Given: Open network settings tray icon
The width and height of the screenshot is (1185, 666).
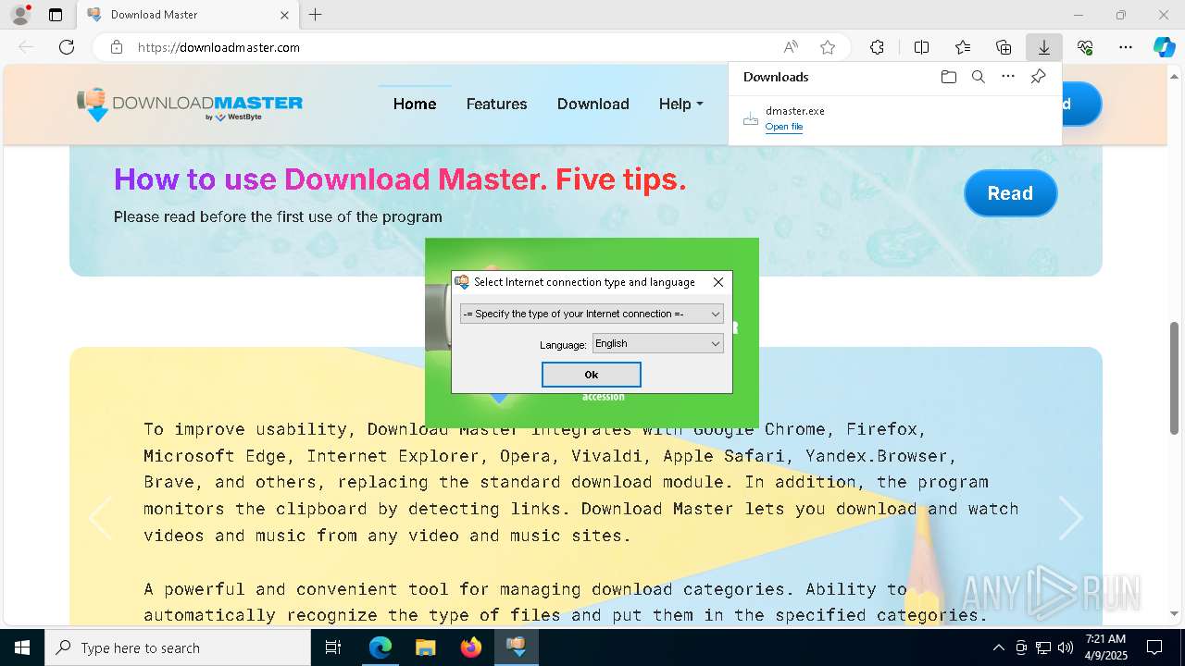Looking at the screenshot, I should click(1043, 647).
